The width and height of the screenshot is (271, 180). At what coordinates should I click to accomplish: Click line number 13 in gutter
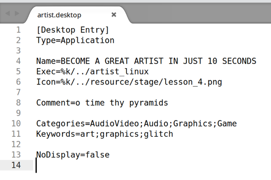point(16,155)
